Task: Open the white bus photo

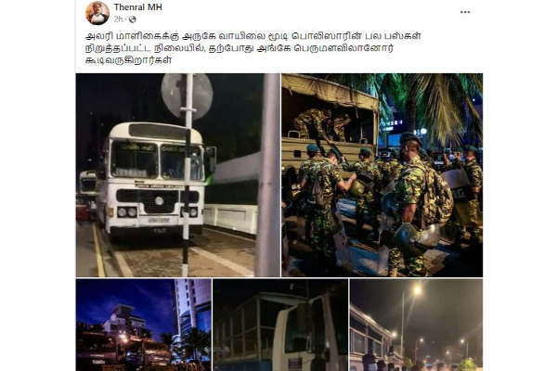Action: 177,175
